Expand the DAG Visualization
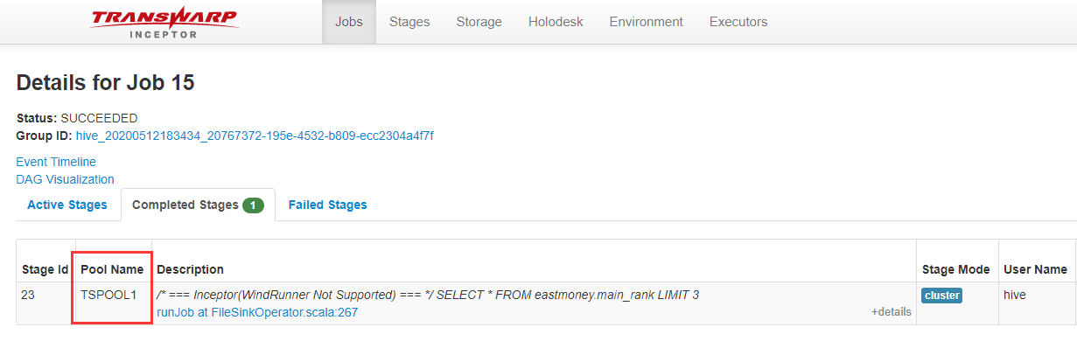The width and height of the screenshot is (1077, 341). click(x=66, y=179)
